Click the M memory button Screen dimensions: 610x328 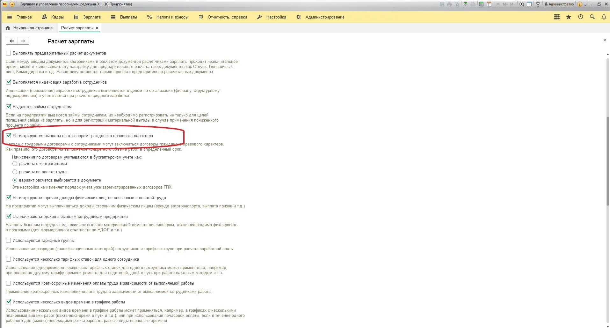498,4
